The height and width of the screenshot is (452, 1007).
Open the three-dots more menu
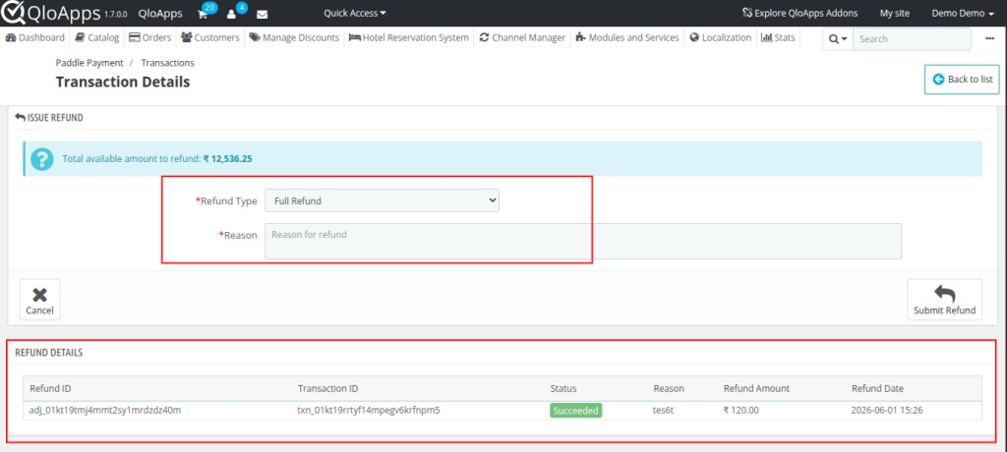pyautogui.click(x=989, y=38)
